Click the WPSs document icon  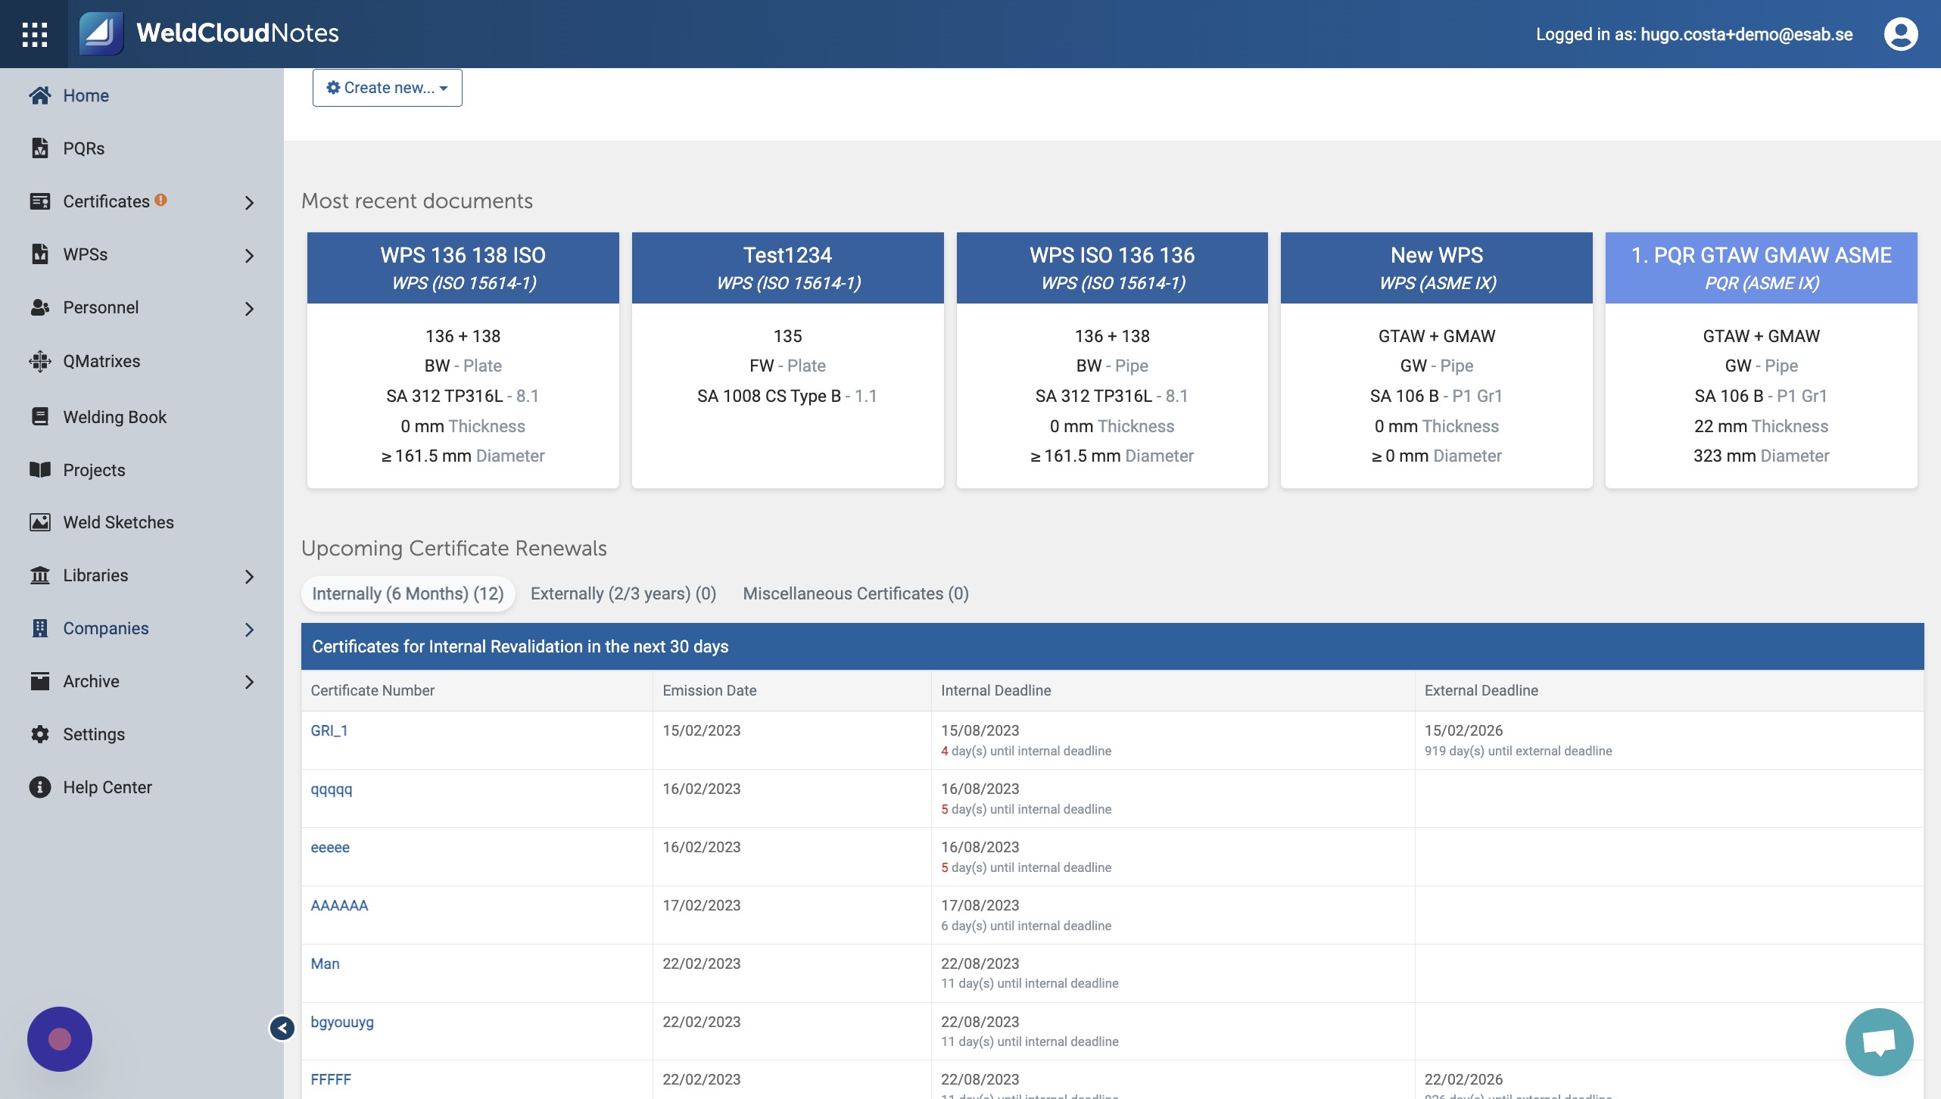[x=40, y=254]
